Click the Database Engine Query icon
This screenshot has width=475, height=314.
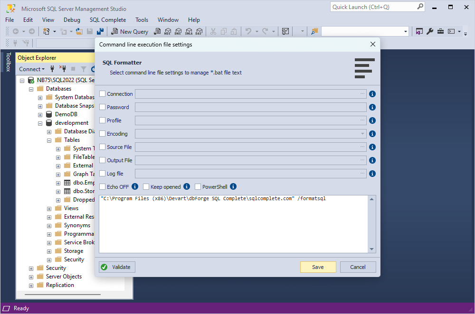[157, 31]
